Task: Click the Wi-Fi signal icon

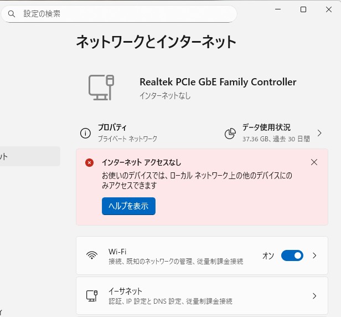Action: click(x=92, y=255)
